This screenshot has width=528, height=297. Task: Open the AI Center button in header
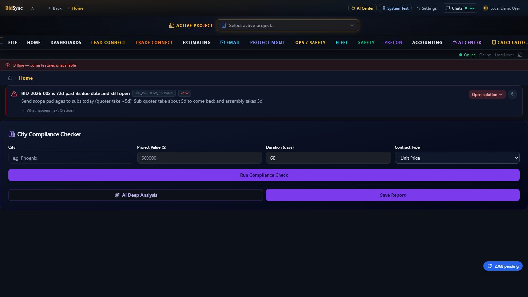coord(362,8)
